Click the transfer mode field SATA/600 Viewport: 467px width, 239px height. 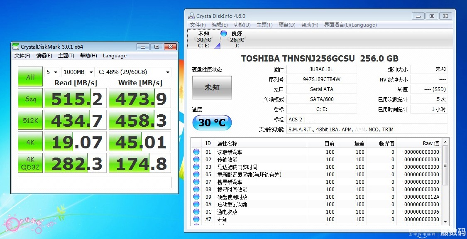click(x=321, y=99)
